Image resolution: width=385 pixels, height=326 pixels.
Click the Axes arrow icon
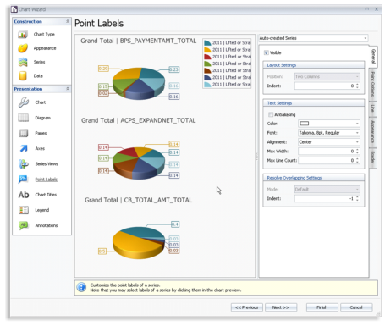24,148
